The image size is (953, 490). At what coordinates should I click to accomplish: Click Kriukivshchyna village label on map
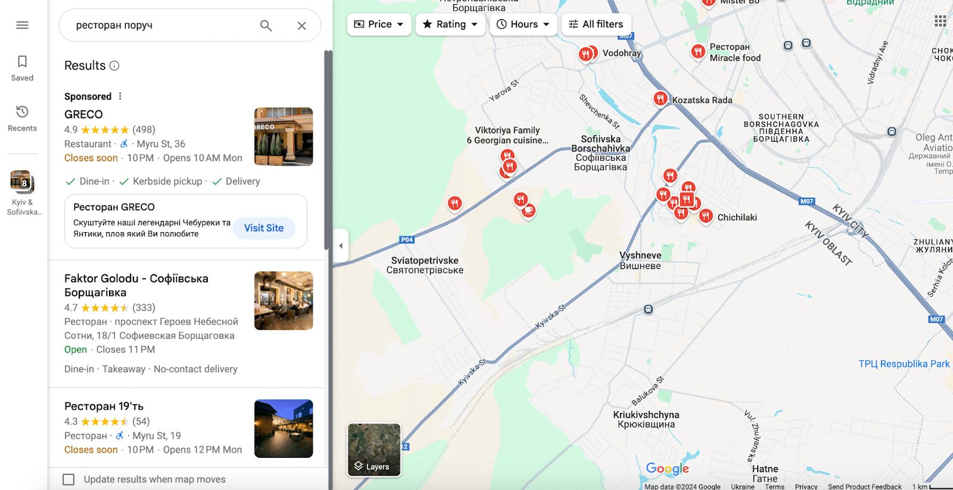pos(646,419)
